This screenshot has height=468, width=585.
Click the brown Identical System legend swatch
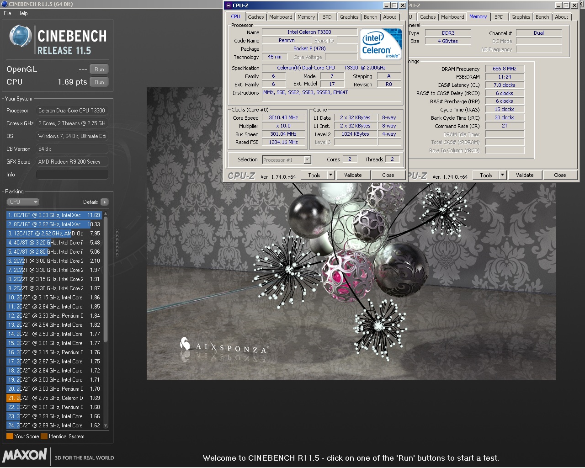pos(44,436)
